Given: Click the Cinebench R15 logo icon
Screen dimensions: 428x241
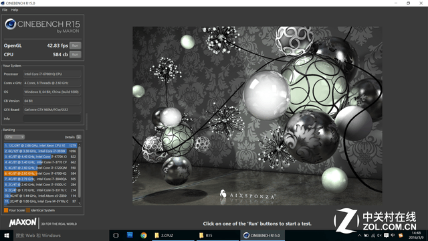Looking at the screenshot, I should 11,24.
